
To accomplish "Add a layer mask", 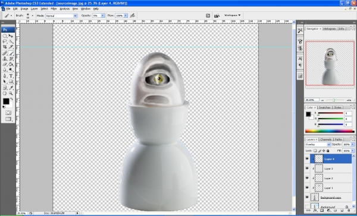I will click(x=322, y=211).
